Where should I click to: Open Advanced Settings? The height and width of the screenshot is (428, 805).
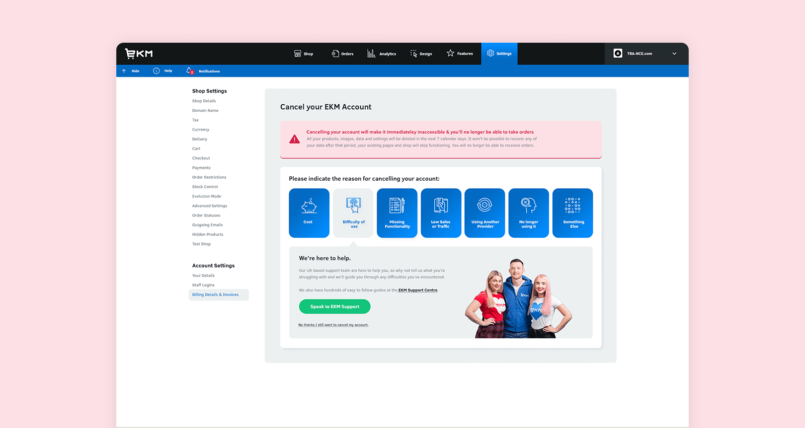tap(210, 206)
